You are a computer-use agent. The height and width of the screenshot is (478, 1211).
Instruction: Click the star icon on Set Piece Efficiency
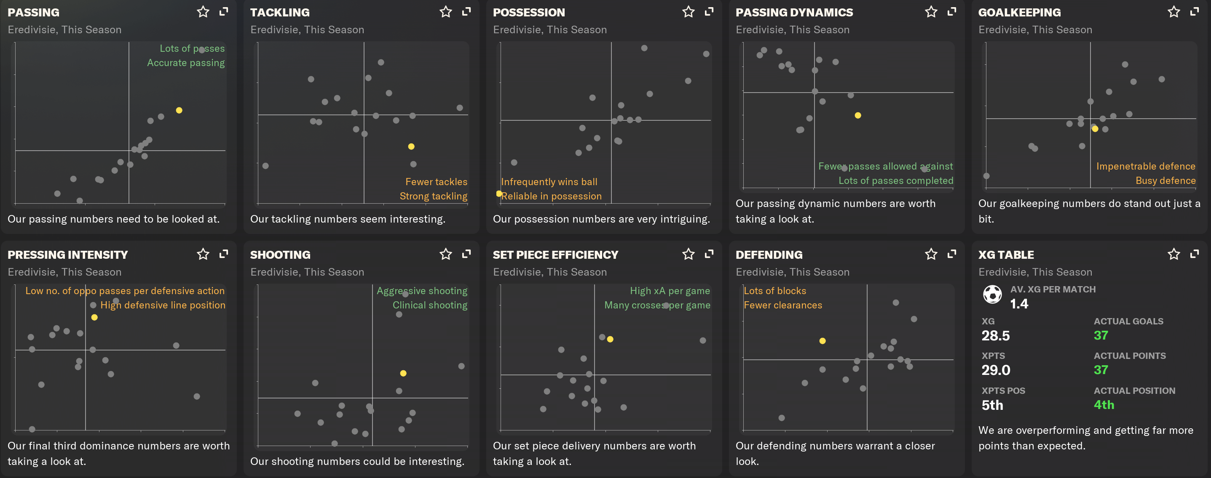pos(688,254)
